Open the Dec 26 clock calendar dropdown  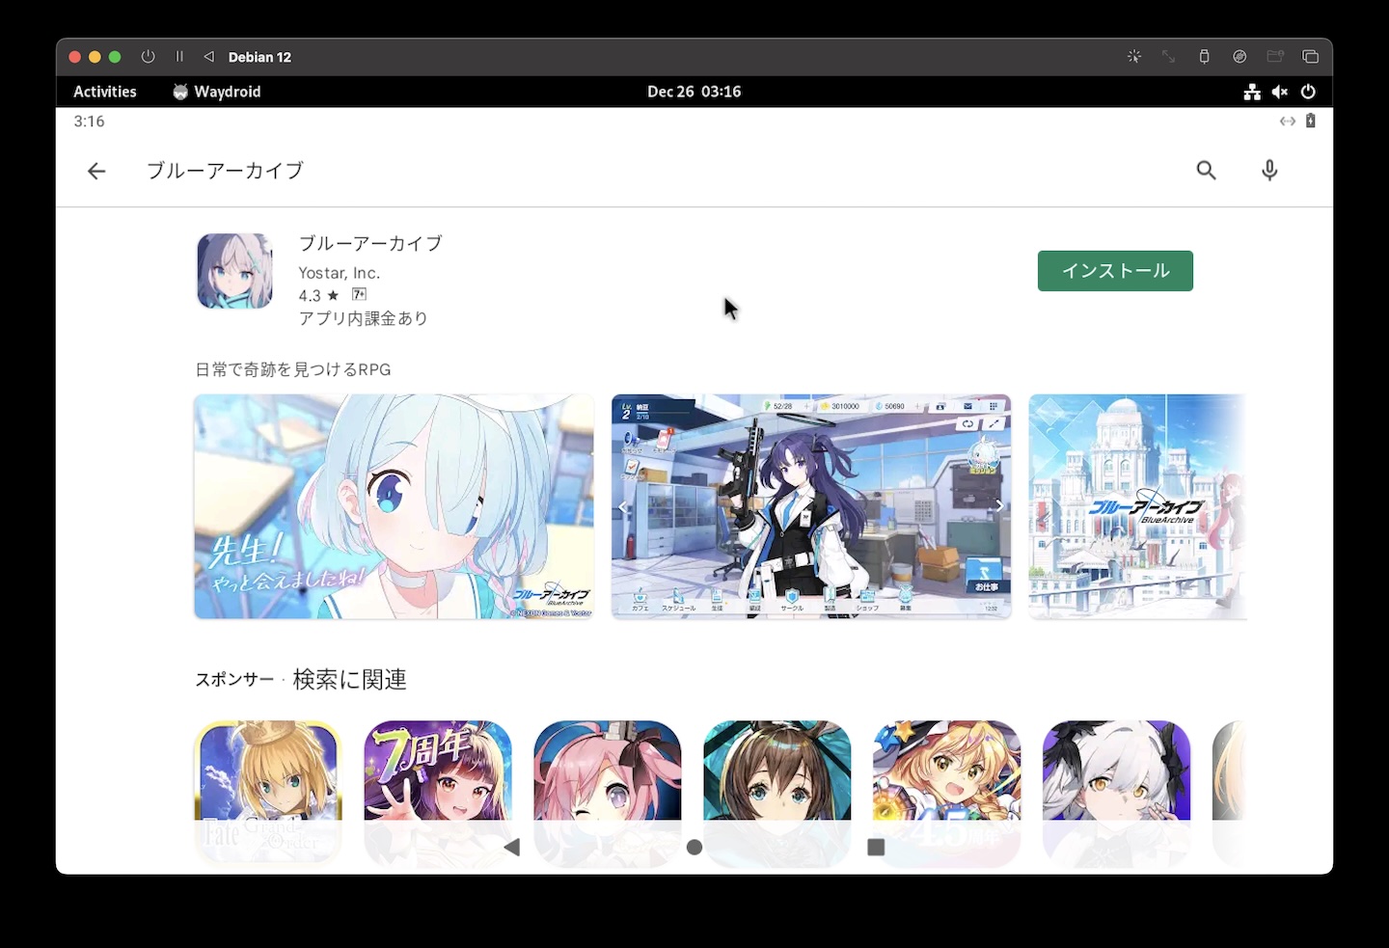694,92
